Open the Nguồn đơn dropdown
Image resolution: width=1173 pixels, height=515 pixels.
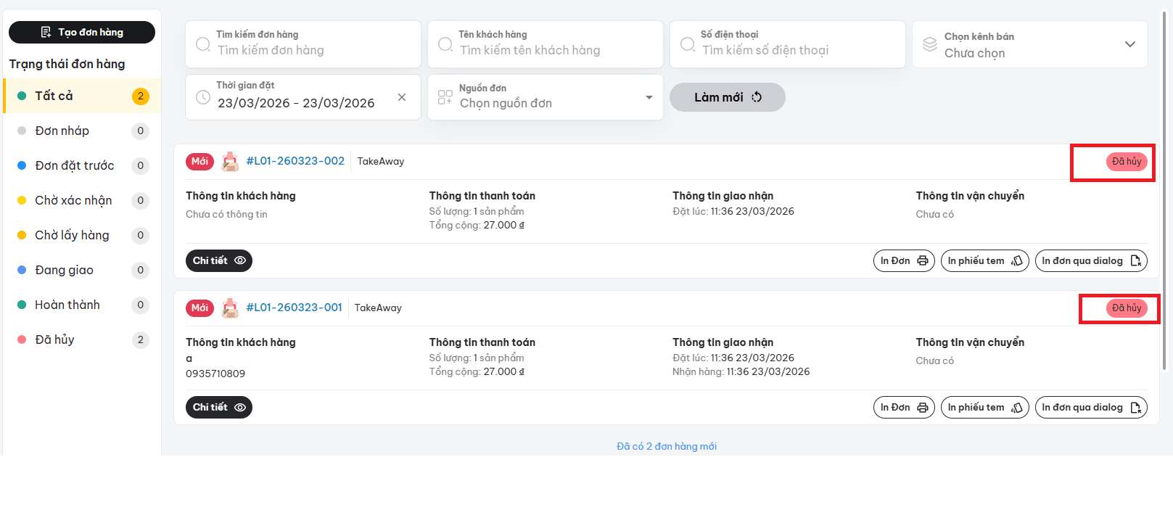(x=546, y=97)
